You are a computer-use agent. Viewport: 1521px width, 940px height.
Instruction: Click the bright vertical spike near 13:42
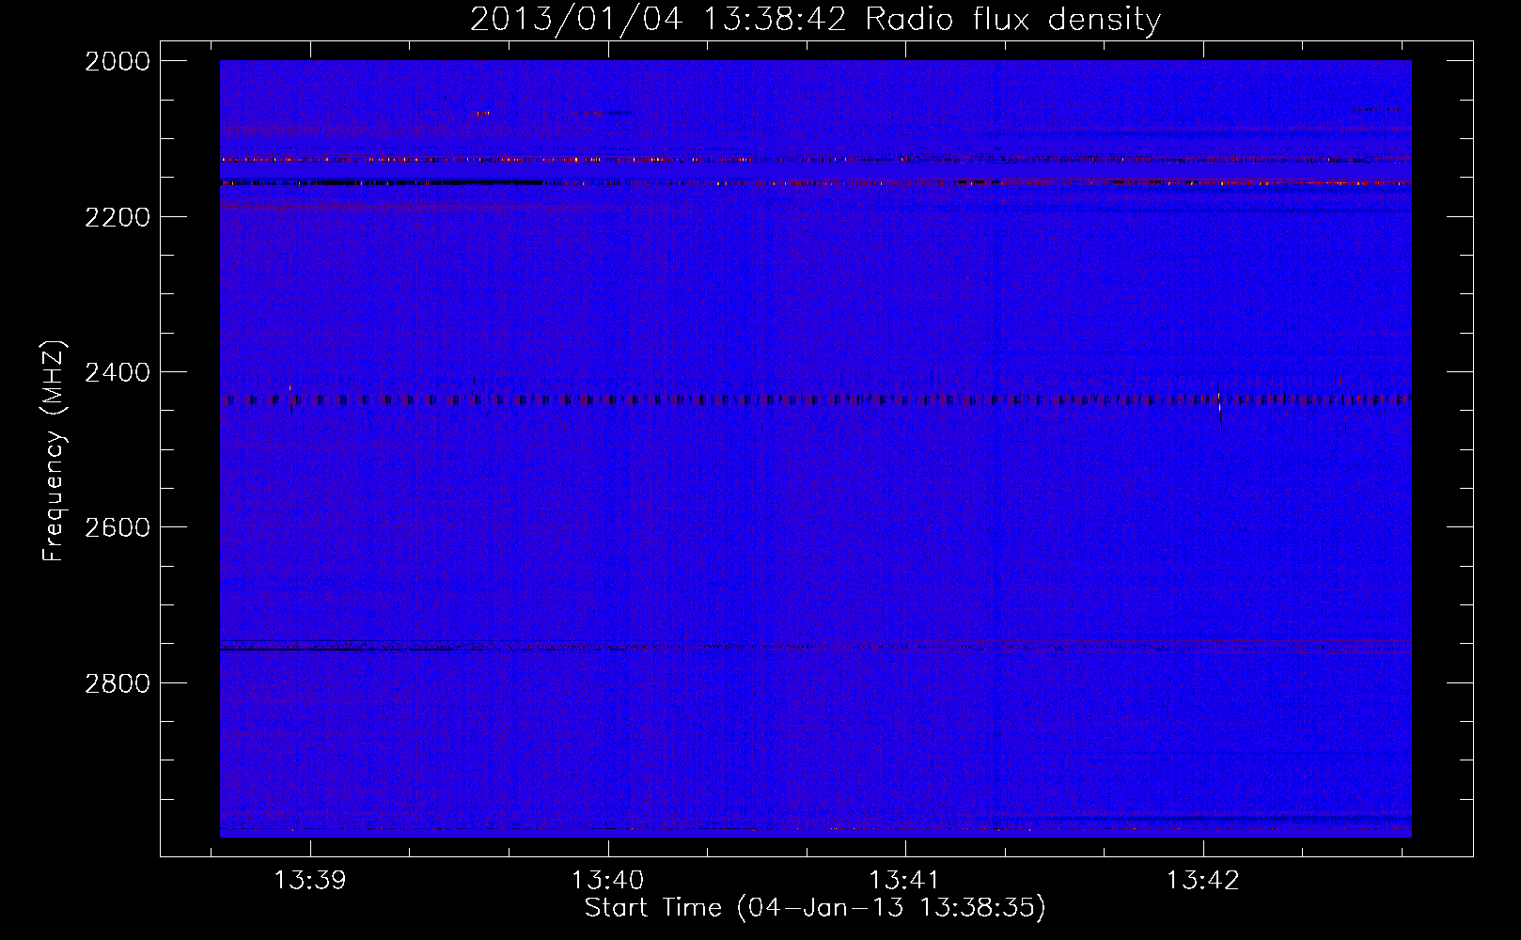tap(1219, 406)
